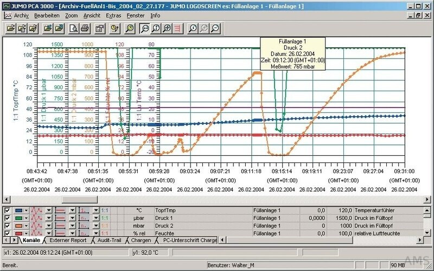Image resolution: width=434 pixels, height=271 pixels.
Task: Uncheck the Druck 1 channel checkbox
Action: (x=7, y=218)
